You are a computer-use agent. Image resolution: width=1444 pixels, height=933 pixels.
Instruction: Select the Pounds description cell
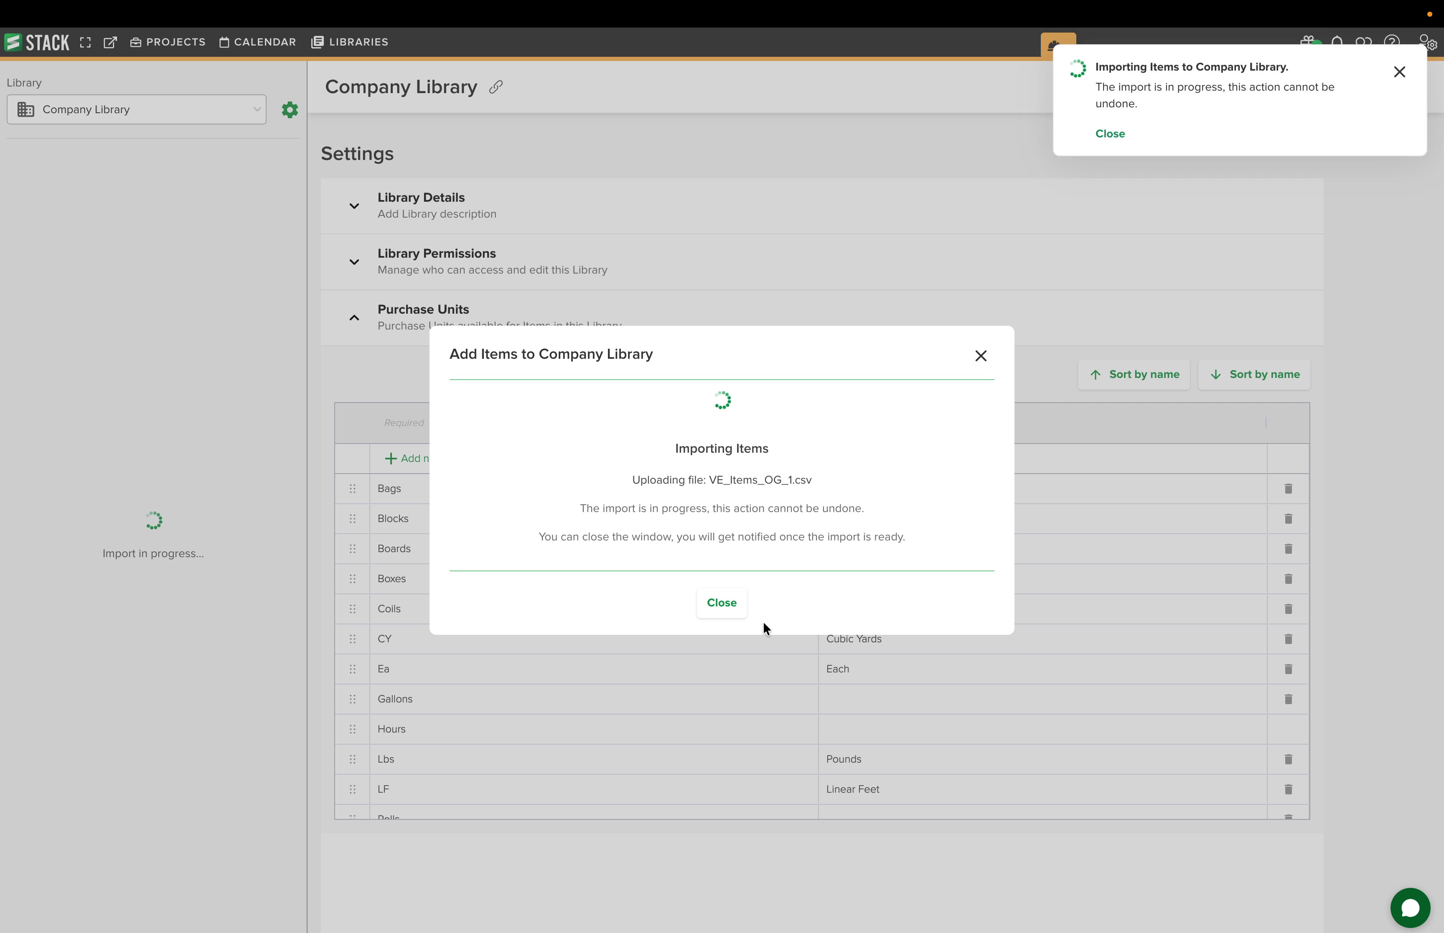coord(1042,759)
